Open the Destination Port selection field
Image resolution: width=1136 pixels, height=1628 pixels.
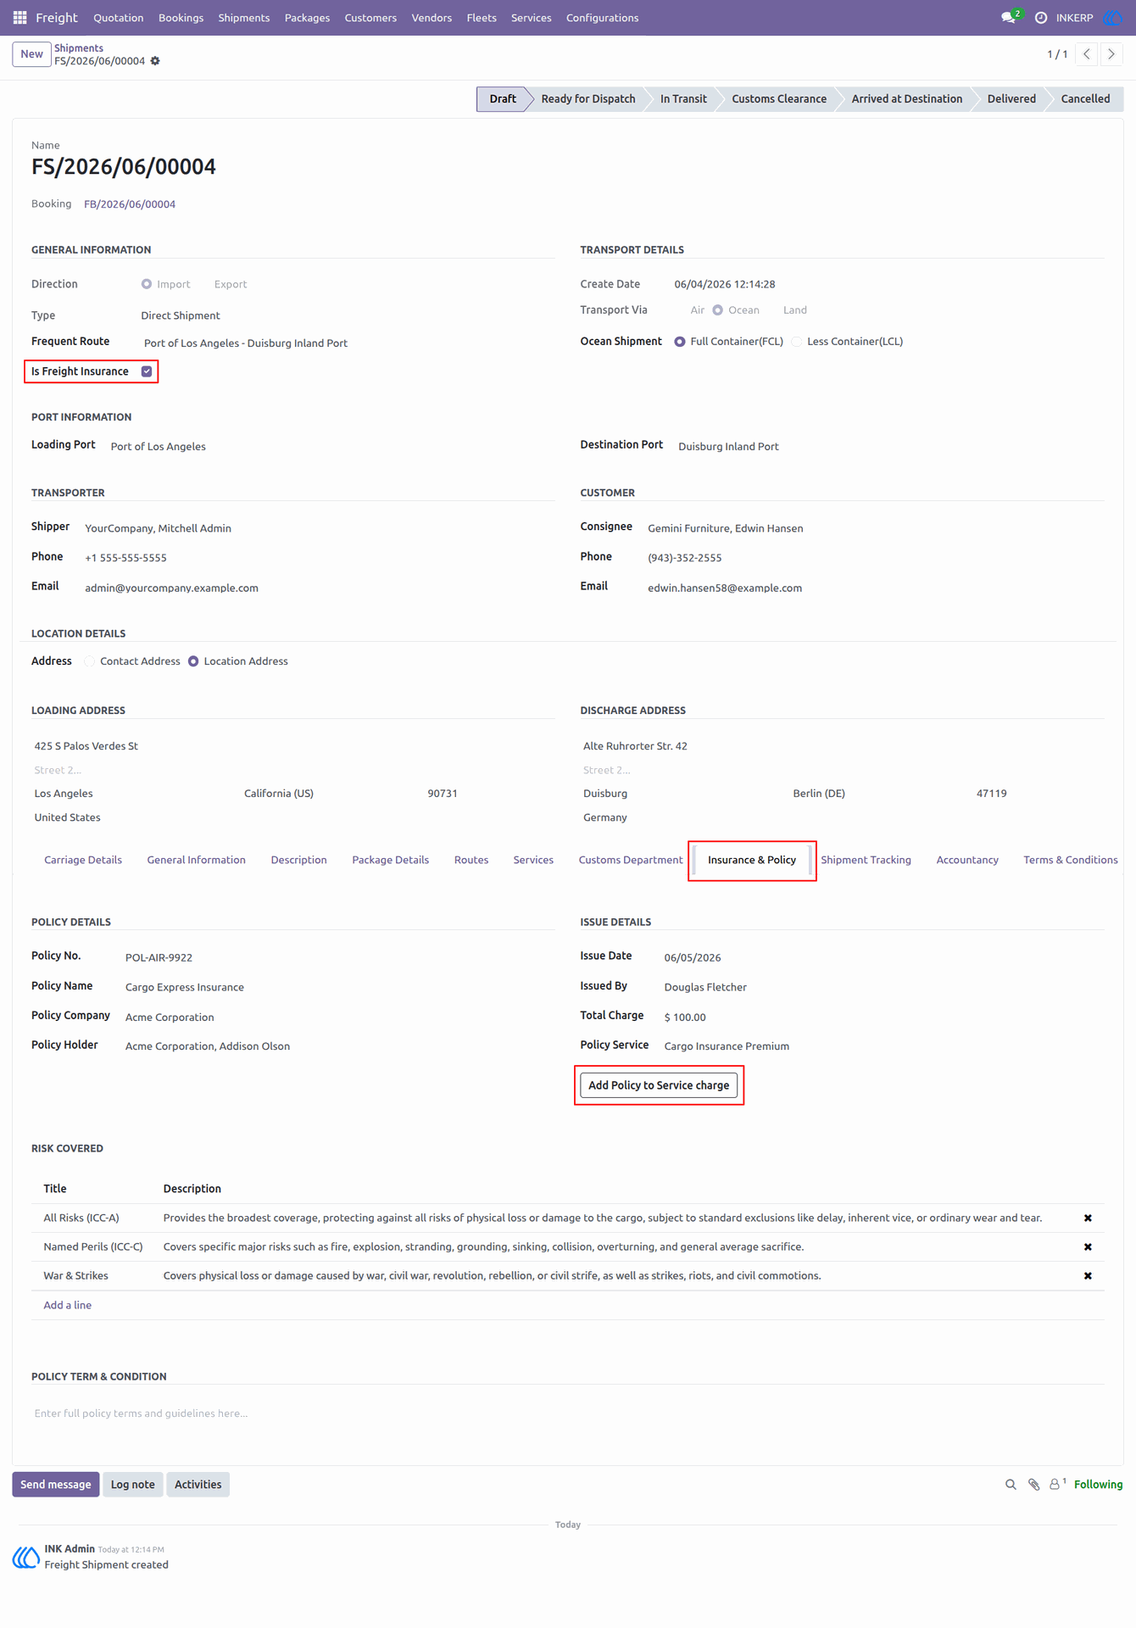(x=890, y=447)
